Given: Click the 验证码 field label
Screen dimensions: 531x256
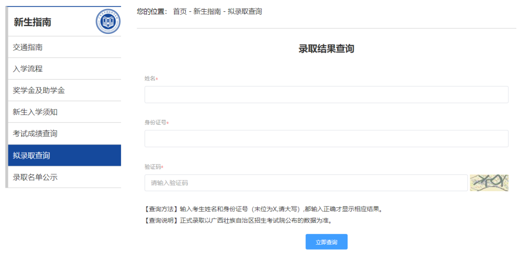Looking at the screenshot, I should coord(153,167).
